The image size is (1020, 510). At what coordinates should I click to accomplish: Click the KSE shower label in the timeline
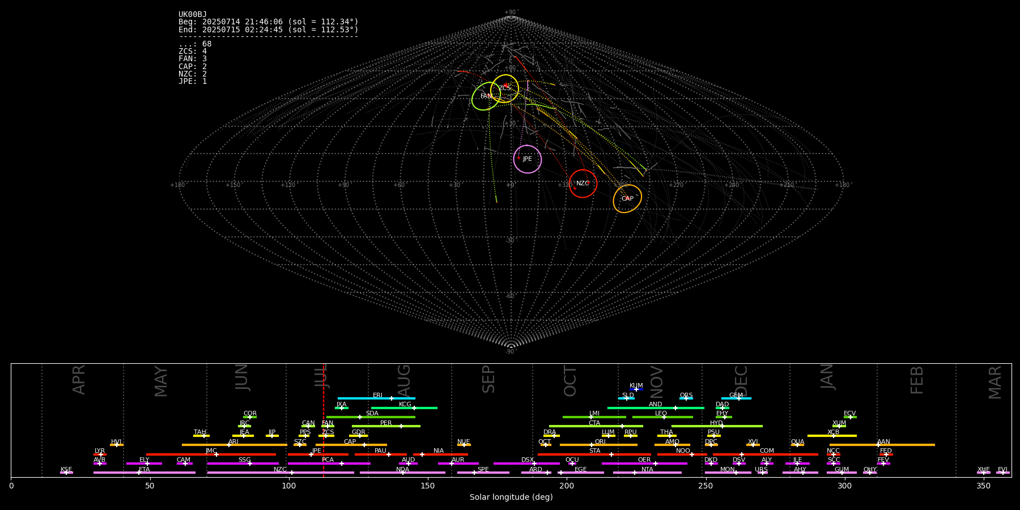[x=66, y=470]
